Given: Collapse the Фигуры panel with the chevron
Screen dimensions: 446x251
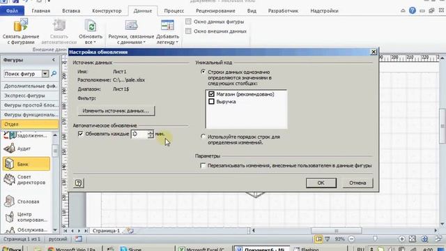Looking at the screenshot, I should [x=54, y=60].
